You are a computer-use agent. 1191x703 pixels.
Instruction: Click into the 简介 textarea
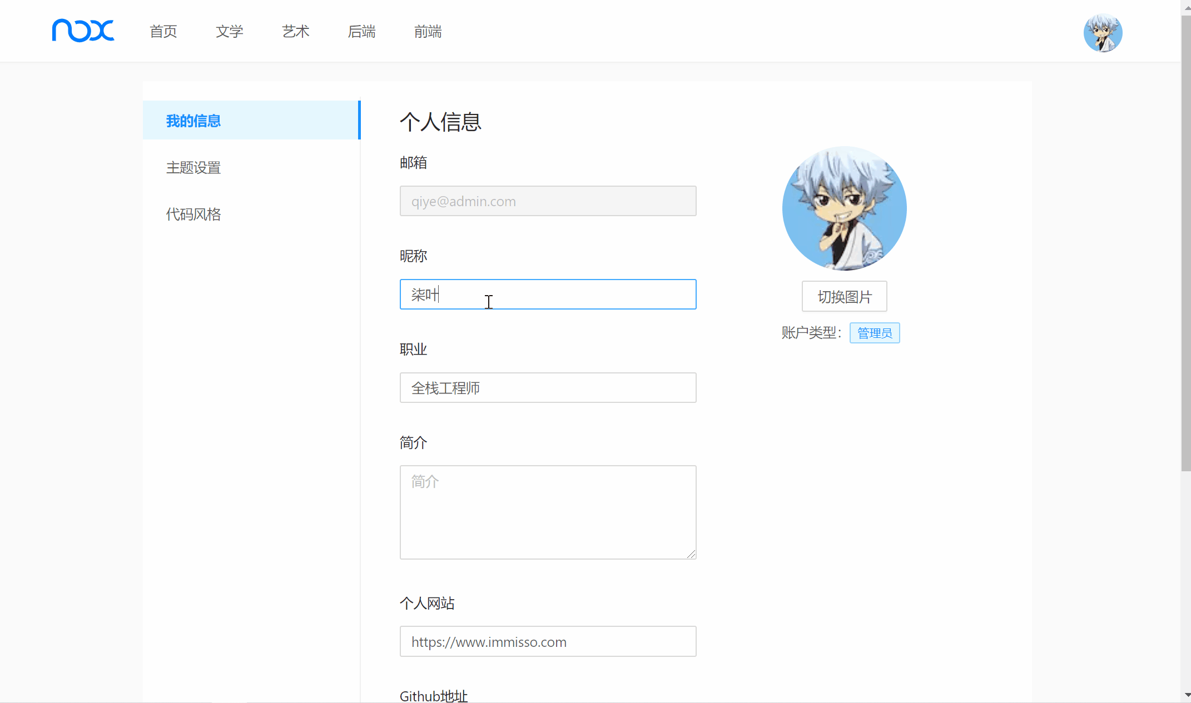pyautogui.click(x=548, y=512)
